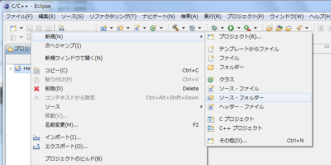Select C++ プロジェクト in the New submenu
This screenshot has height=165, width=331.
click(258, 128)
